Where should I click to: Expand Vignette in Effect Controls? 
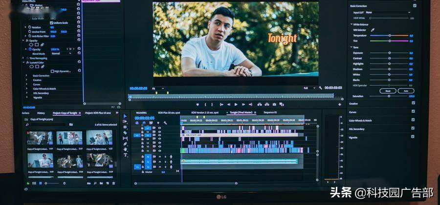pos(26,98)
